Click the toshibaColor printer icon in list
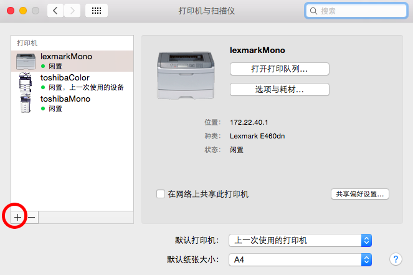This screenshot has height=275, width=413. (x=26, y=82)
